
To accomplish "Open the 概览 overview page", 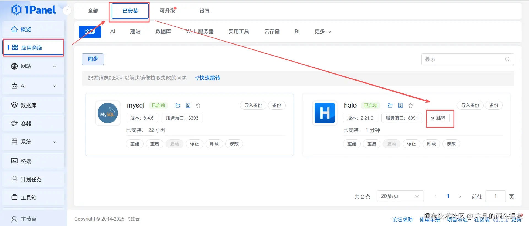I will [33, 29].
